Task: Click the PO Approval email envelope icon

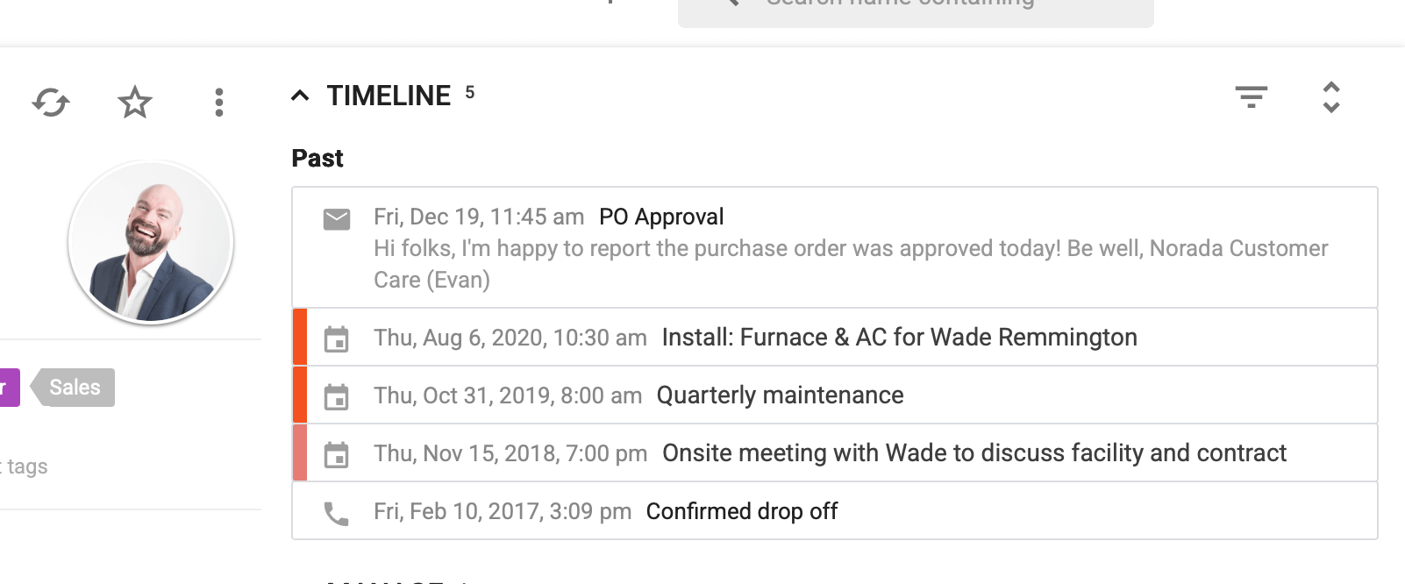Action: click(337, 219)
